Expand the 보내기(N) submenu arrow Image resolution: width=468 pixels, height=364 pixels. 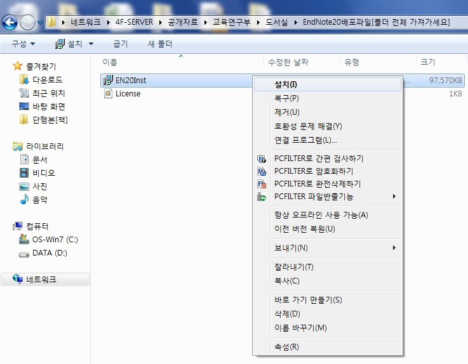click(394, 248)
